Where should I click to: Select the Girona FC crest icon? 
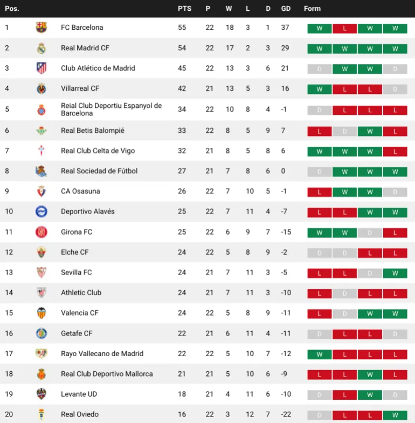point(41,232)
